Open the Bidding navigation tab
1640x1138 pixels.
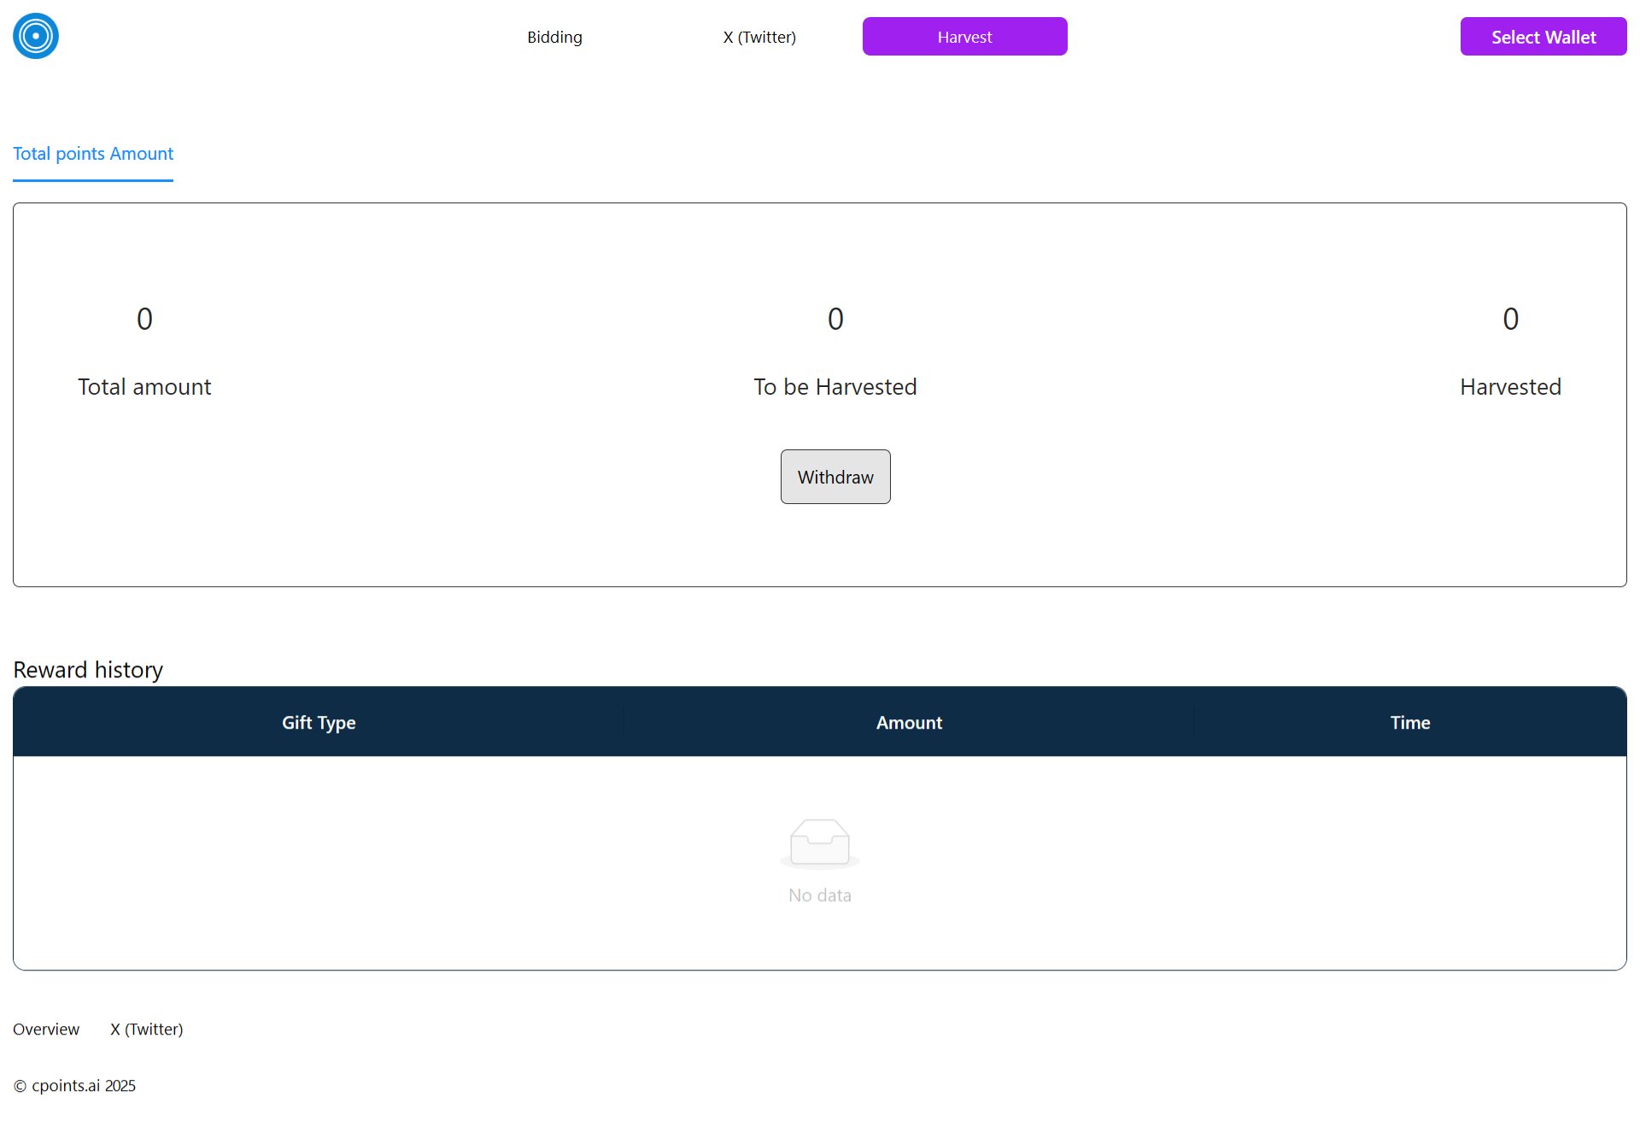click(x=554, y=37)
